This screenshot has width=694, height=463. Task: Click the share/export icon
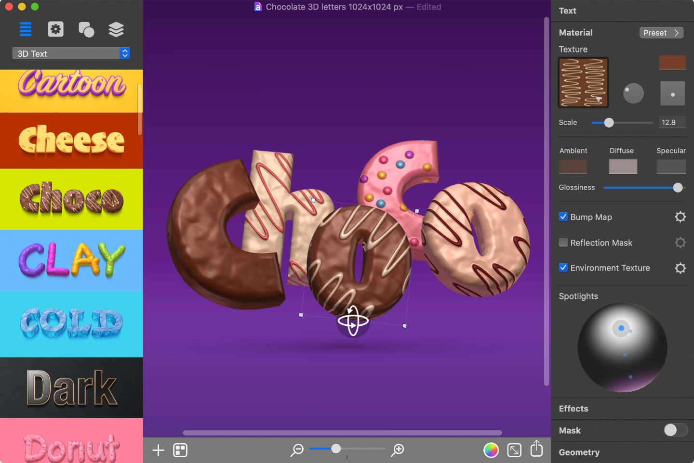(x=536, y=449)
